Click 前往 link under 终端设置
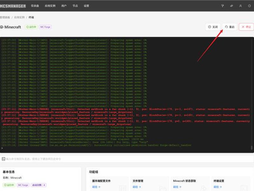This screenshot has width=254, height=191. [218, 187]
